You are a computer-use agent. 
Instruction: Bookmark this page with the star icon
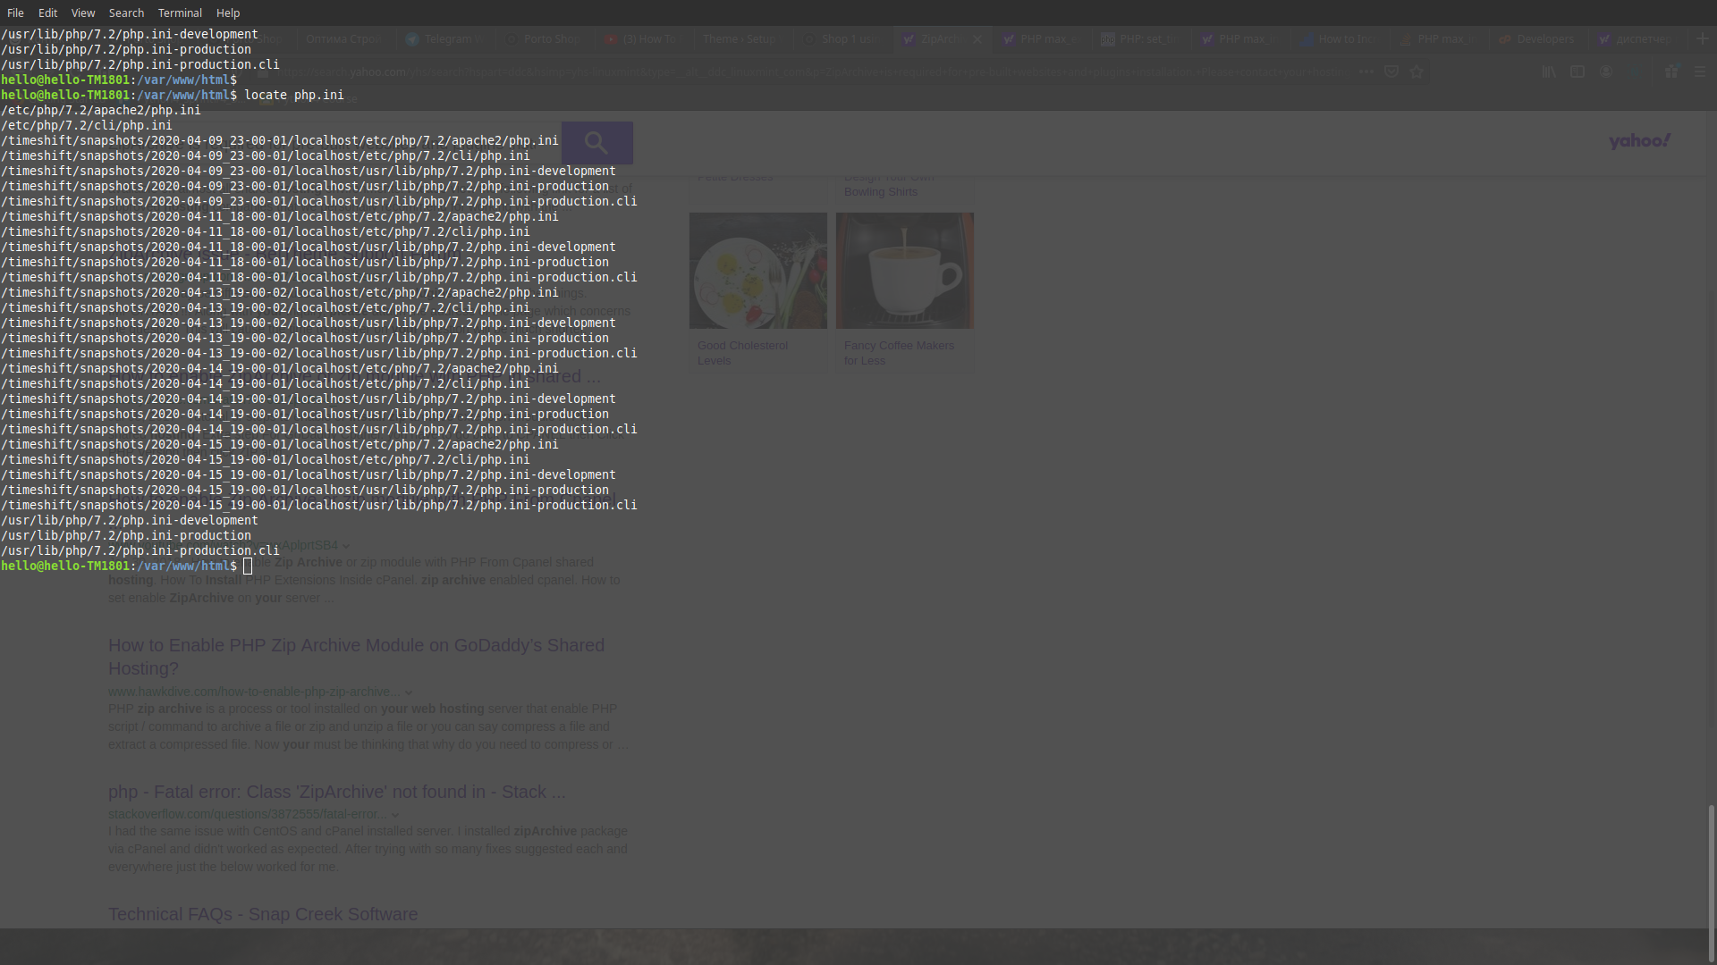pos(1417,71)
